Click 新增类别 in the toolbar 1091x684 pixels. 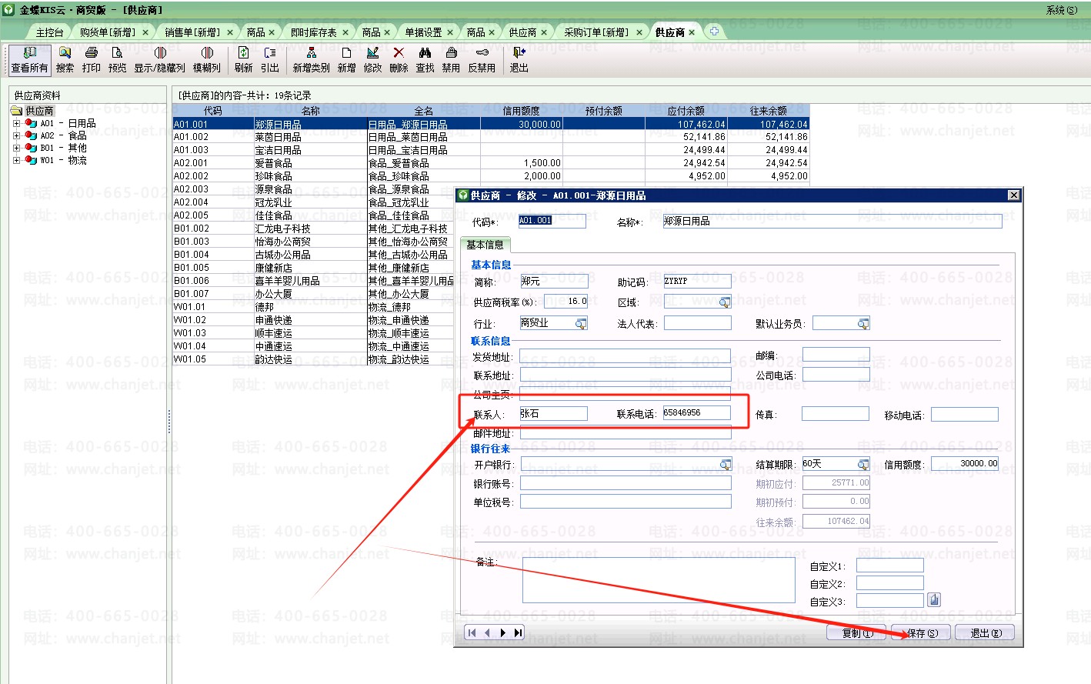point(311,59)
